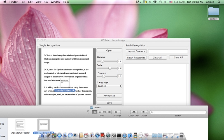Click the Import Diretory button
This screenshot has height=140, width=224.
[x=136, y=51]
